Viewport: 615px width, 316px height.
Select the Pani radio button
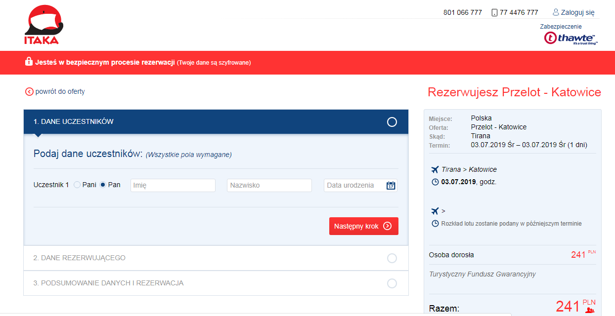77,185
